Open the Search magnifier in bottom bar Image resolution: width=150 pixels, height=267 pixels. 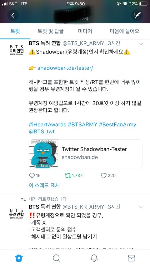click(x=56, y=258)
